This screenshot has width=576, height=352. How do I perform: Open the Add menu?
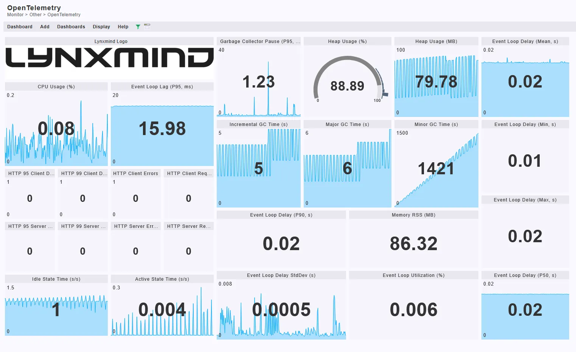45,26
